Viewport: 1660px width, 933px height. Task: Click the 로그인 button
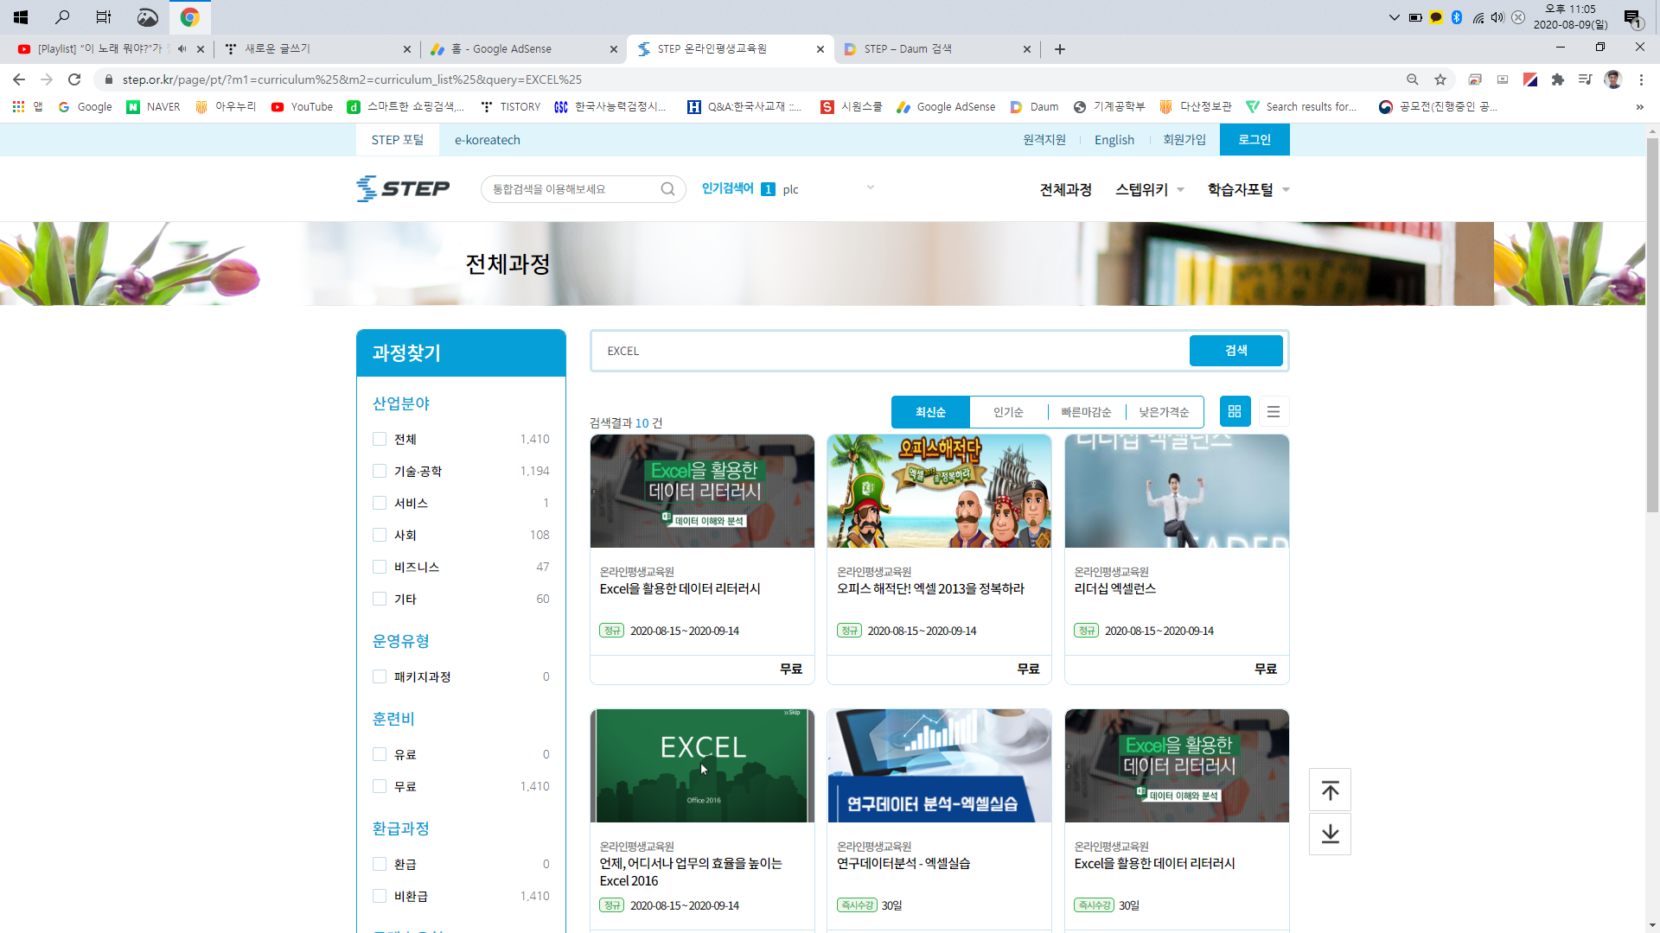tap(1254, 140)
